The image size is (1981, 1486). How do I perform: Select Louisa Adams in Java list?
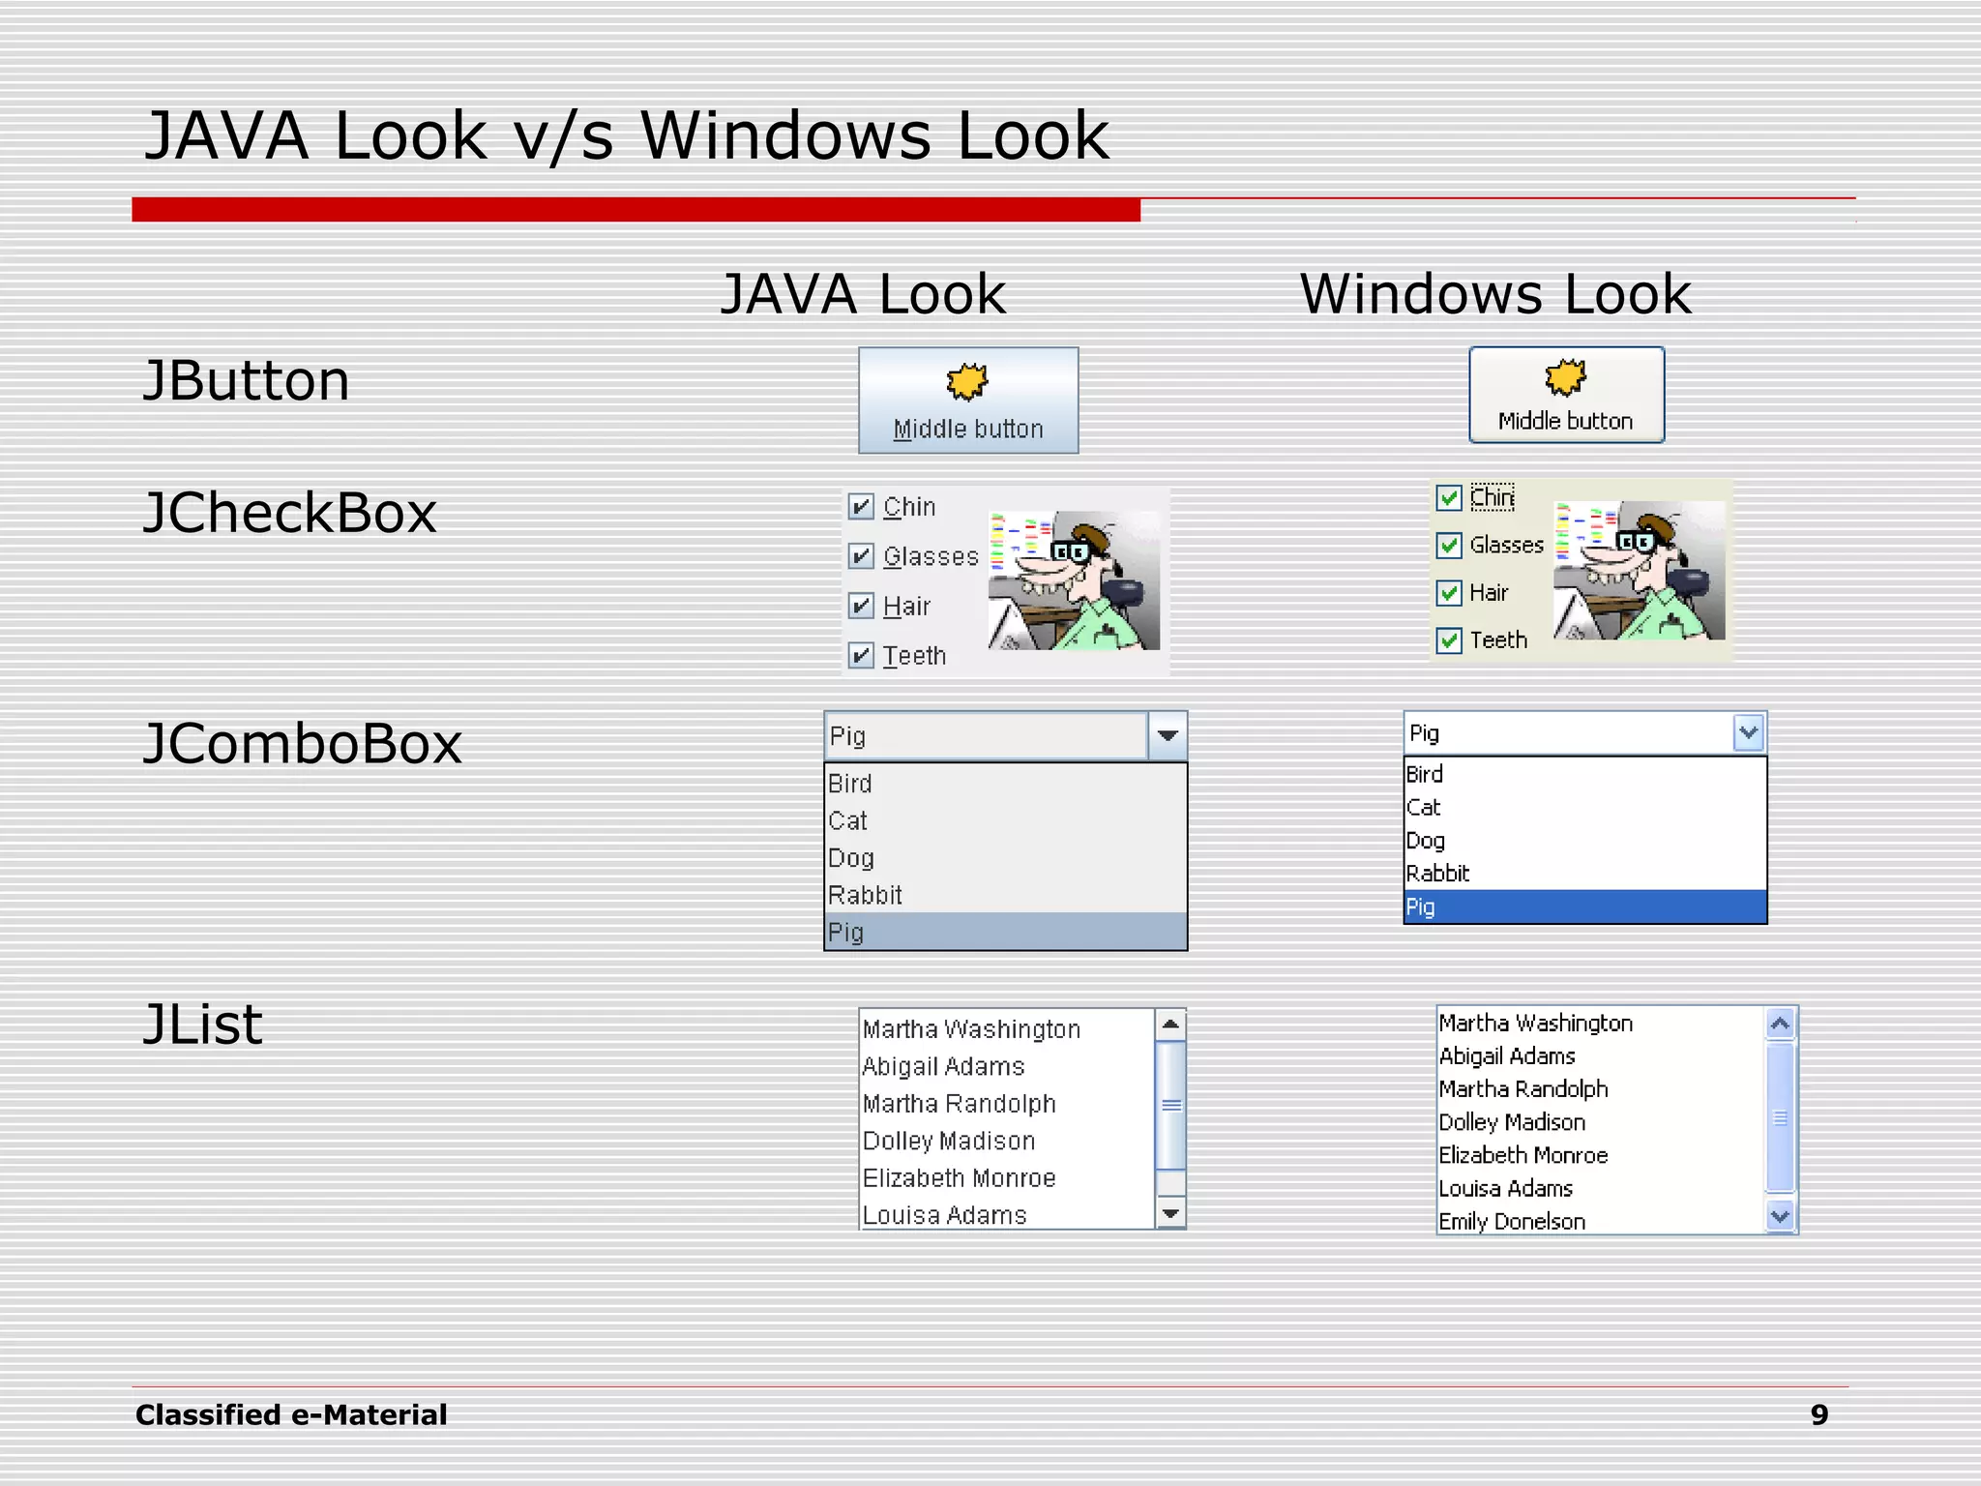[x=1008, y=1214]
